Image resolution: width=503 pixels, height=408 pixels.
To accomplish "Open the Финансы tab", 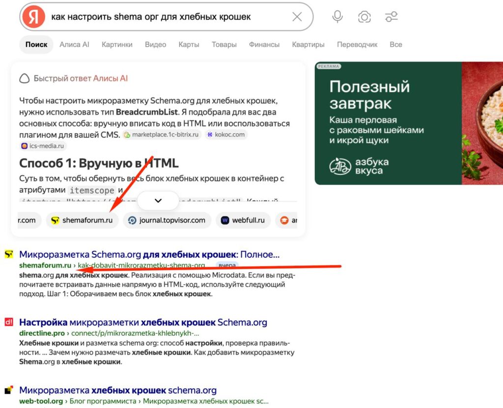I will point(264,45).
